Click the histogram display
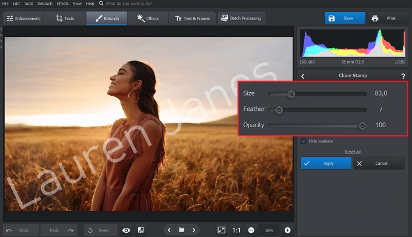The width and height of the screenshot is (412, 237). click(x=353, y=43)
